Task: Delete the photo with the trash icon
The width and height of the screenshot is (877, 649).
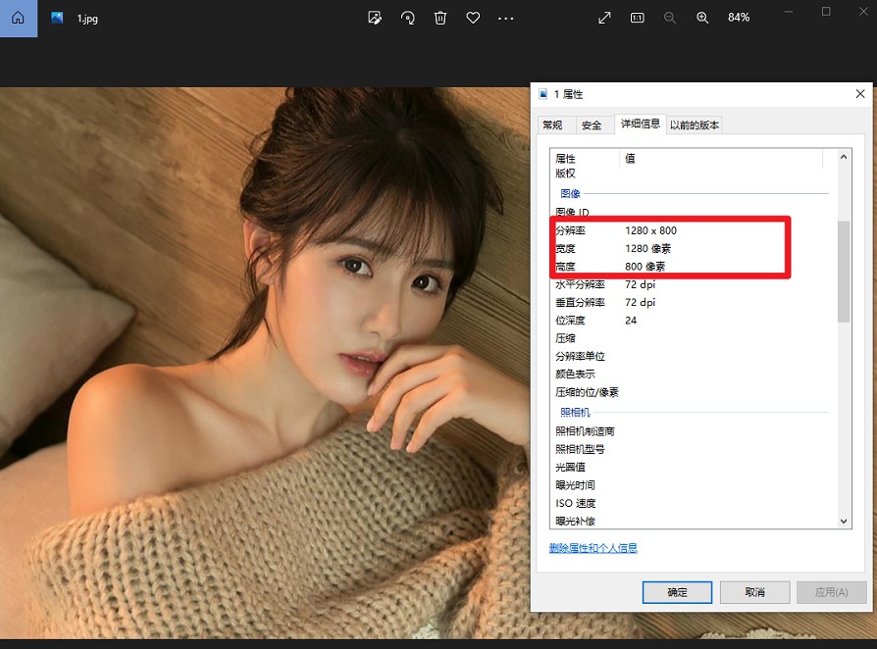Action: pos(440,18)
